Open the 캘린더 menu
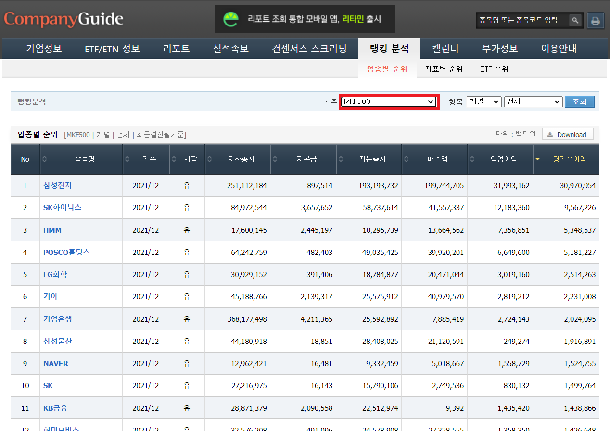This screenshot has width=610, height=431. pyautogui.click(x=445, y=49)
